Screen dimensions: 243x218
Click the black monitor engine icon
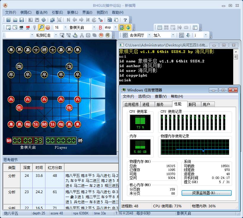21,28
